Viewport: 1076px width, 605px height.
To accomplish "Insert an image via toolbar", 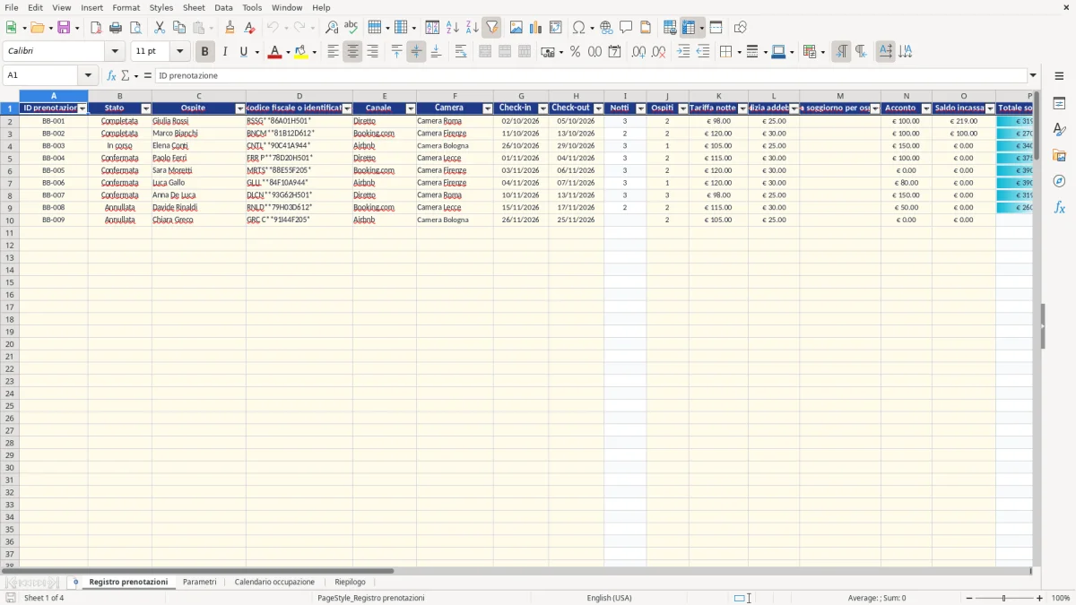I will coord(516,28).
